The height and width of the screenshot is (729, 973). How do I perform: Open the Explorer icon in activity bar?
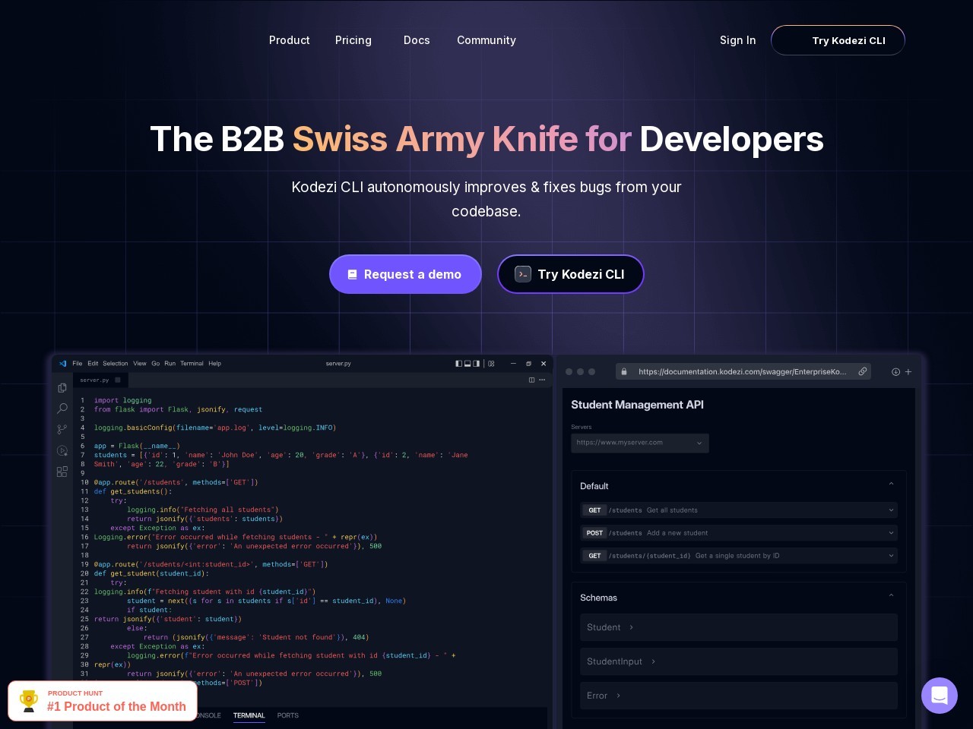[x=62, y=387]
